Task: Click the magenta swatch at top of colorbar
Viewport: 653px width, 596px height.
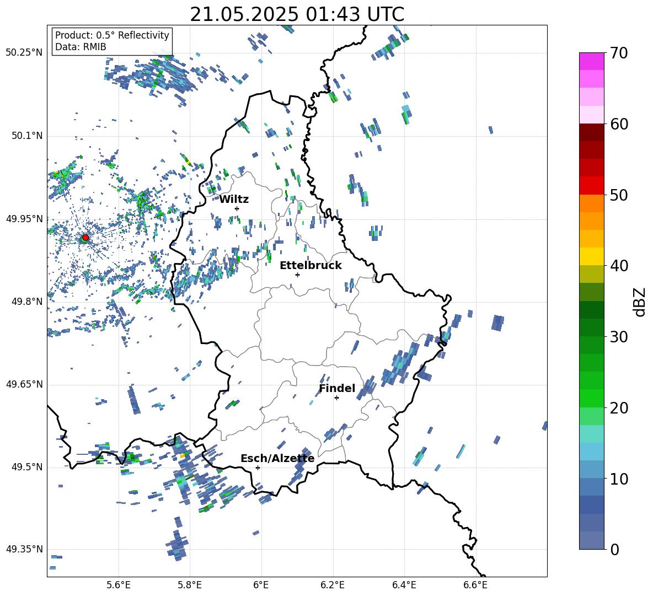Action: click(x=591, y=61)
